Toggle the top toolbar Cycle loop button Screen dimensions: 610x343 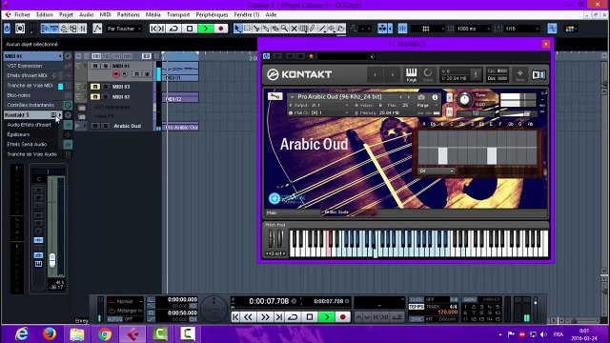click(x=173, y=29)
